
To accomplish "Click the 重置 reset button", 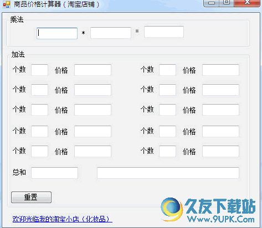I will [x=31, y=197].
